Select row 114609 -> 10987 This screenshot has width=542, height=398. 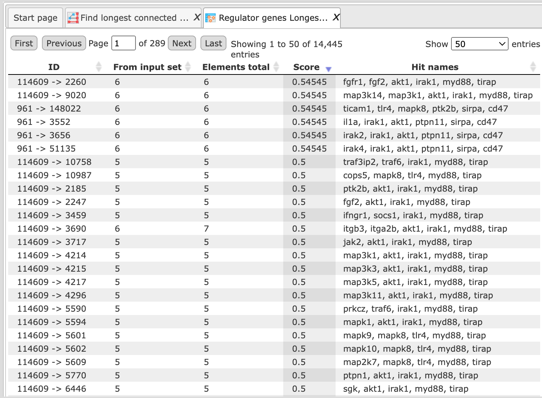(x=274, y=175)
